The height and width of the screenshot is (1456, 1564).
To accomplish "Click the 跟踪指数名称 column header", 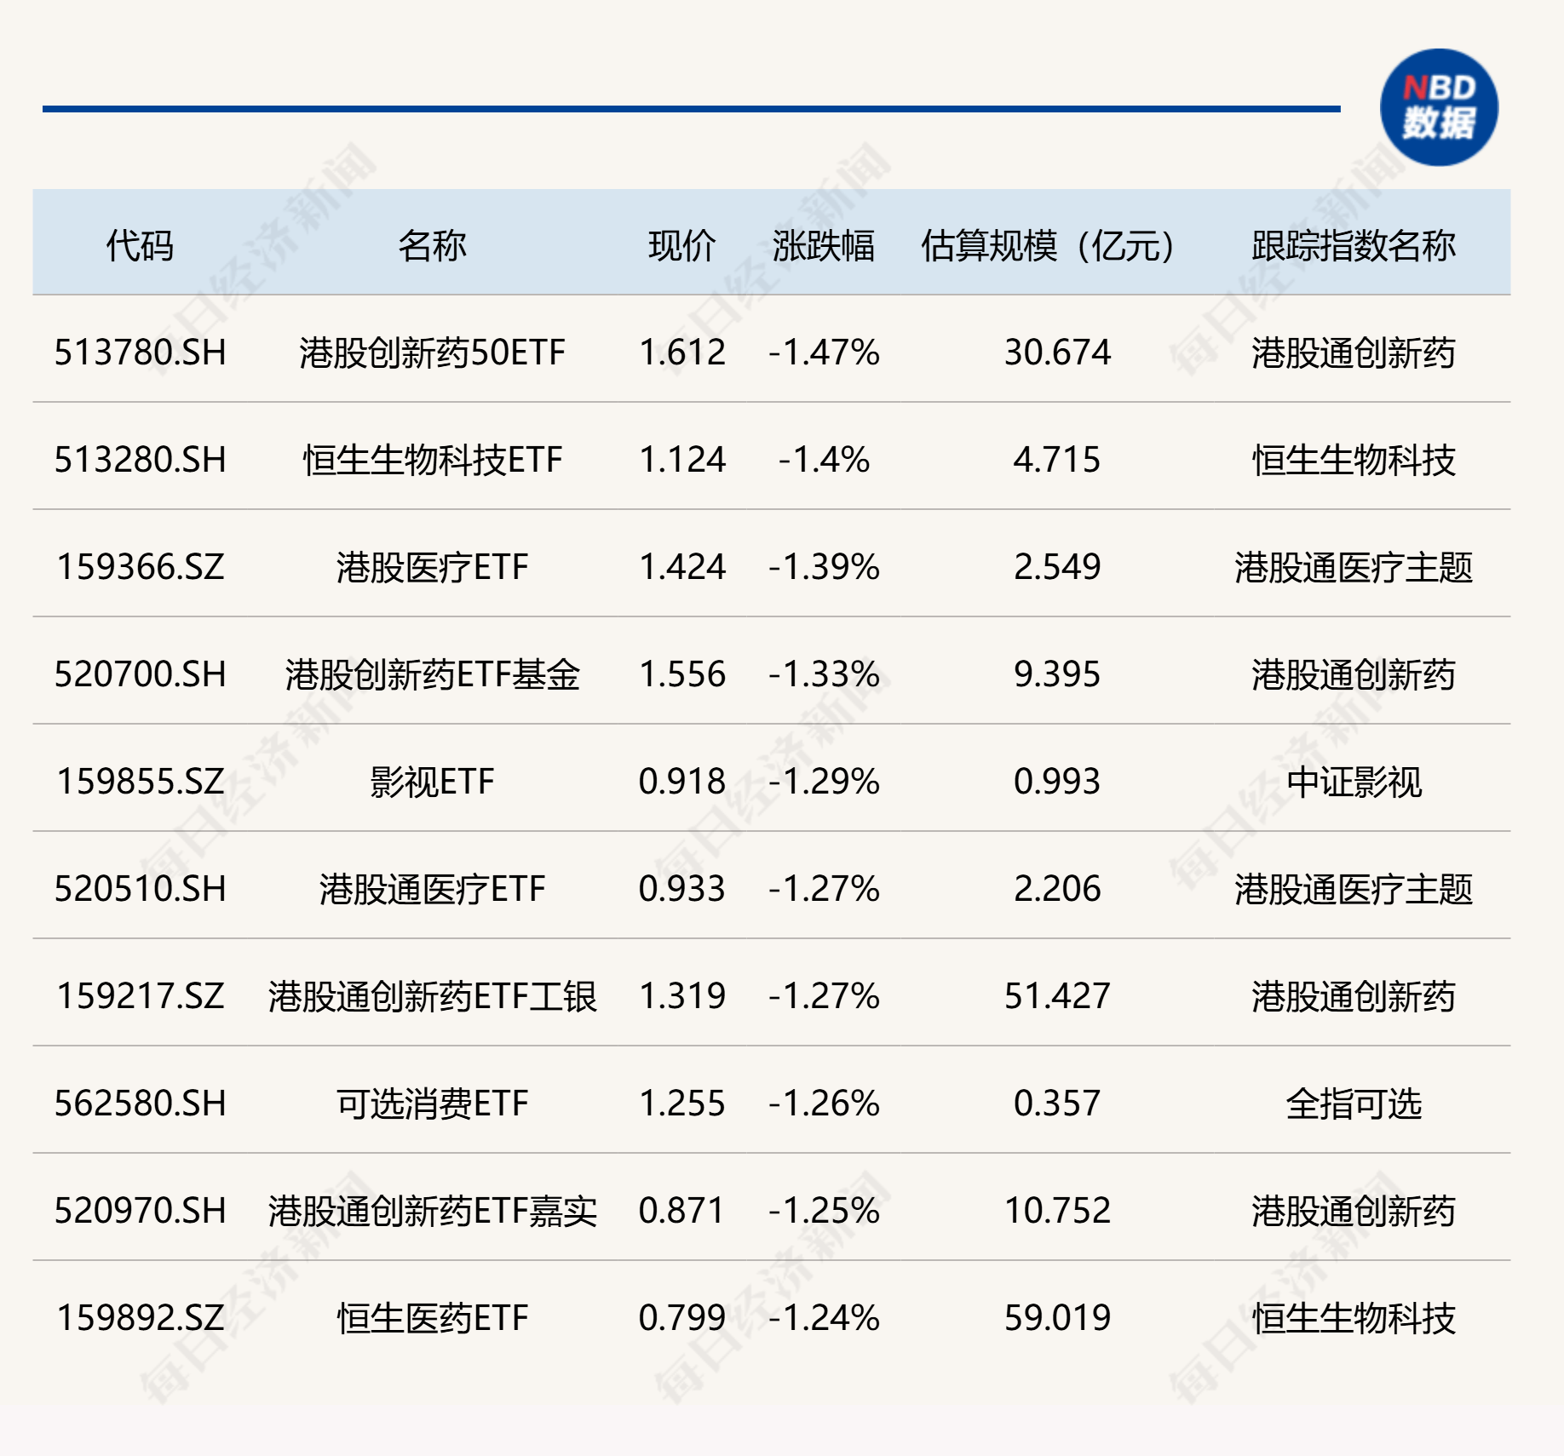I will (1353, 246).
